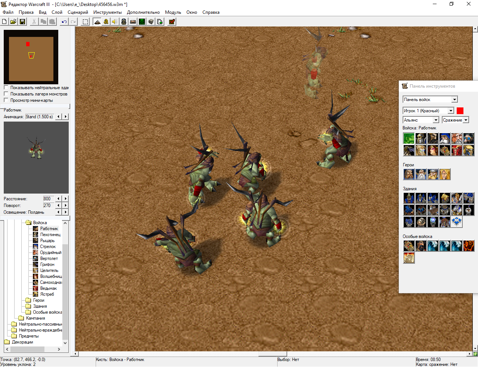Click the Расстояние value field
This screenshot has width=478, height=367.
click(49, 199)
